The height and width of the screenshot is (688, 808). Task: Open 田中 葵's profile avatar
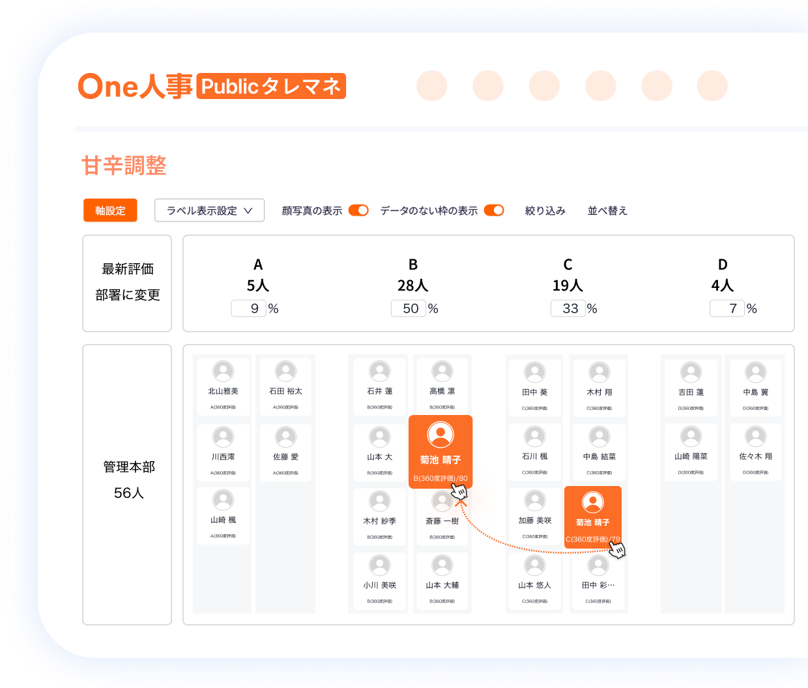point(534,372)
